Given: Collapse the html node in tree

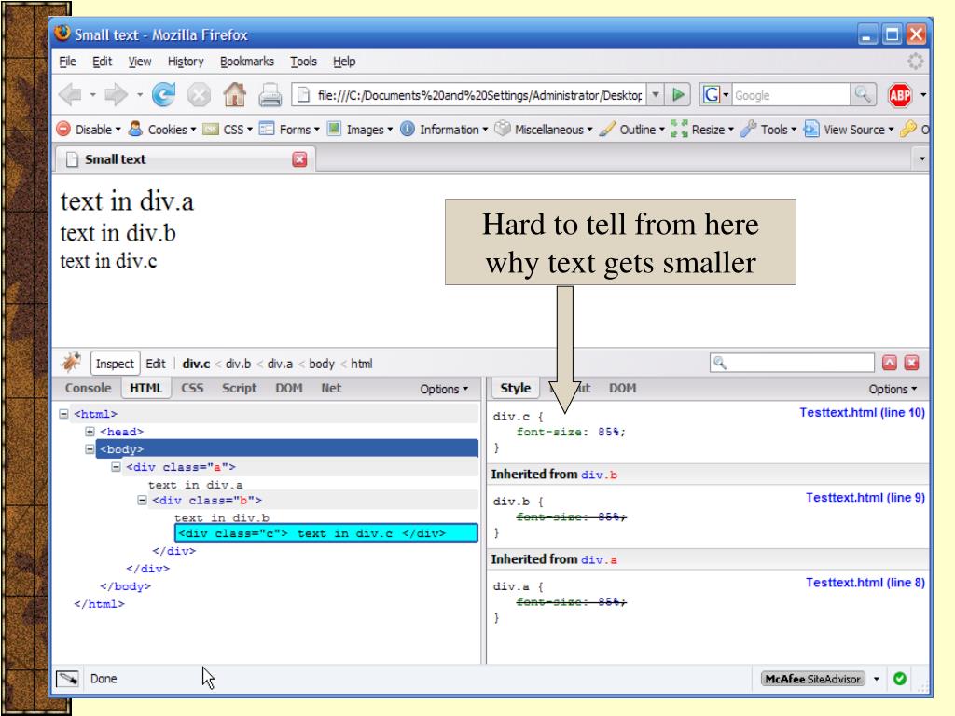Looking at the screenshot, I should [x=63, y=414].
